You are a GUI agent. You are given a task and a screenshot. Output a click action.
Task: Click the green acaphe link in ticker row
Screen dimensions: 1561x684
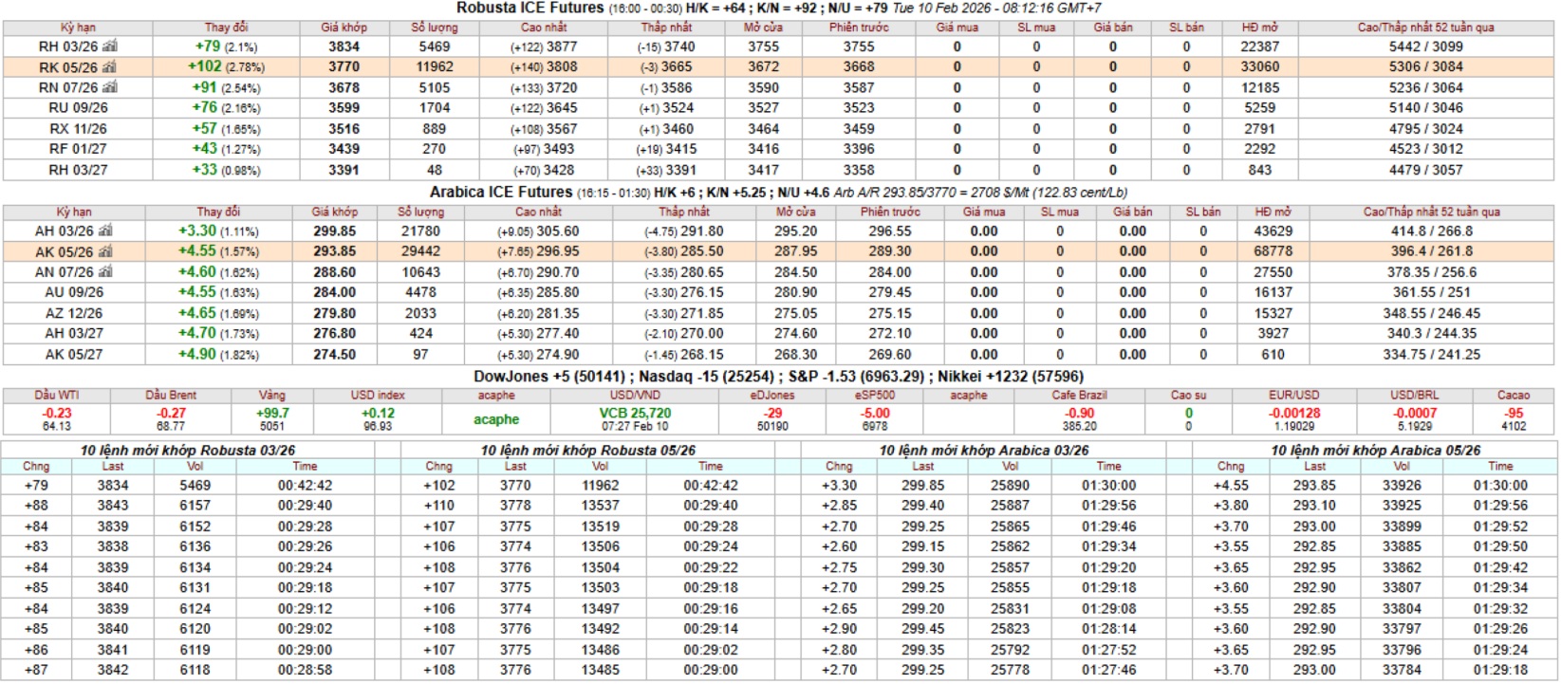tap(496, 419)
